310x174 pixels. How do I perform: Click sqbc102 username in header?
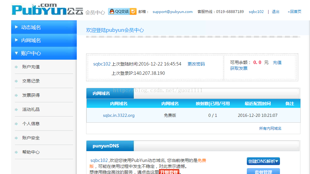click(256, 12)
